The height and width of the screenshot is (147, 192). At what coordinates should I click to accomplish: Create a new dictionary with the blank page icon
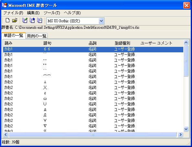[x=7, y=20]
